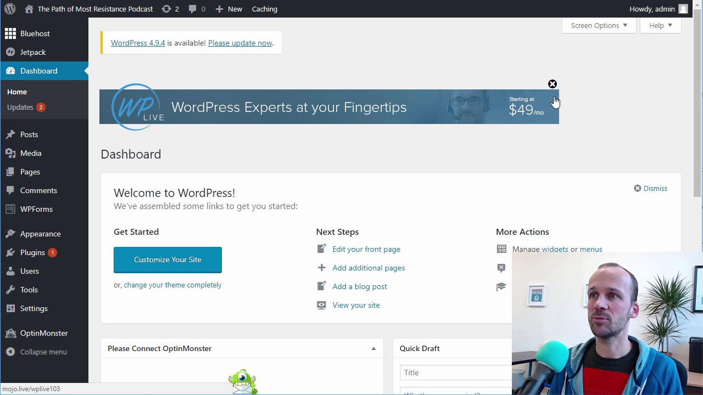Click the Jetpack sidebar icon
The width and height of the screenshot is (703, 395).
pos(10,52)
